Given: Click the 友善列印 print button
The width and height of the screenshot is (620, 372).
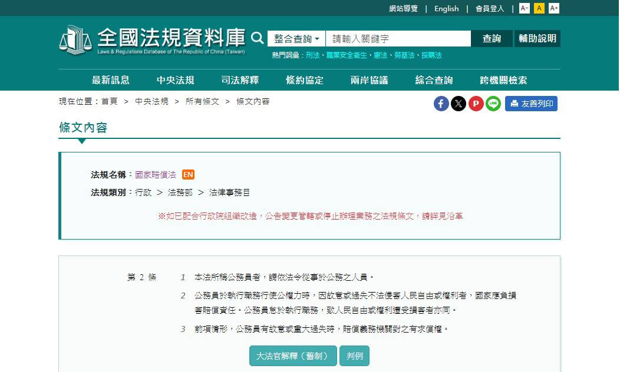Looking at the screenshot, I should [x=531, y=104].
